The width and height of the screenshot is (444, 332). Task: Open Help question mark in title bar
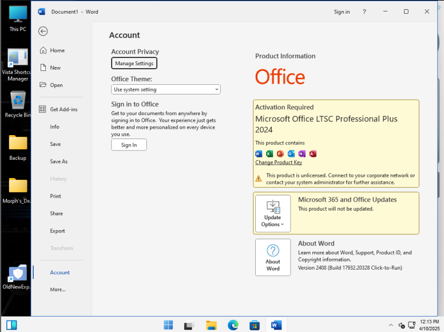coord(364,12)
